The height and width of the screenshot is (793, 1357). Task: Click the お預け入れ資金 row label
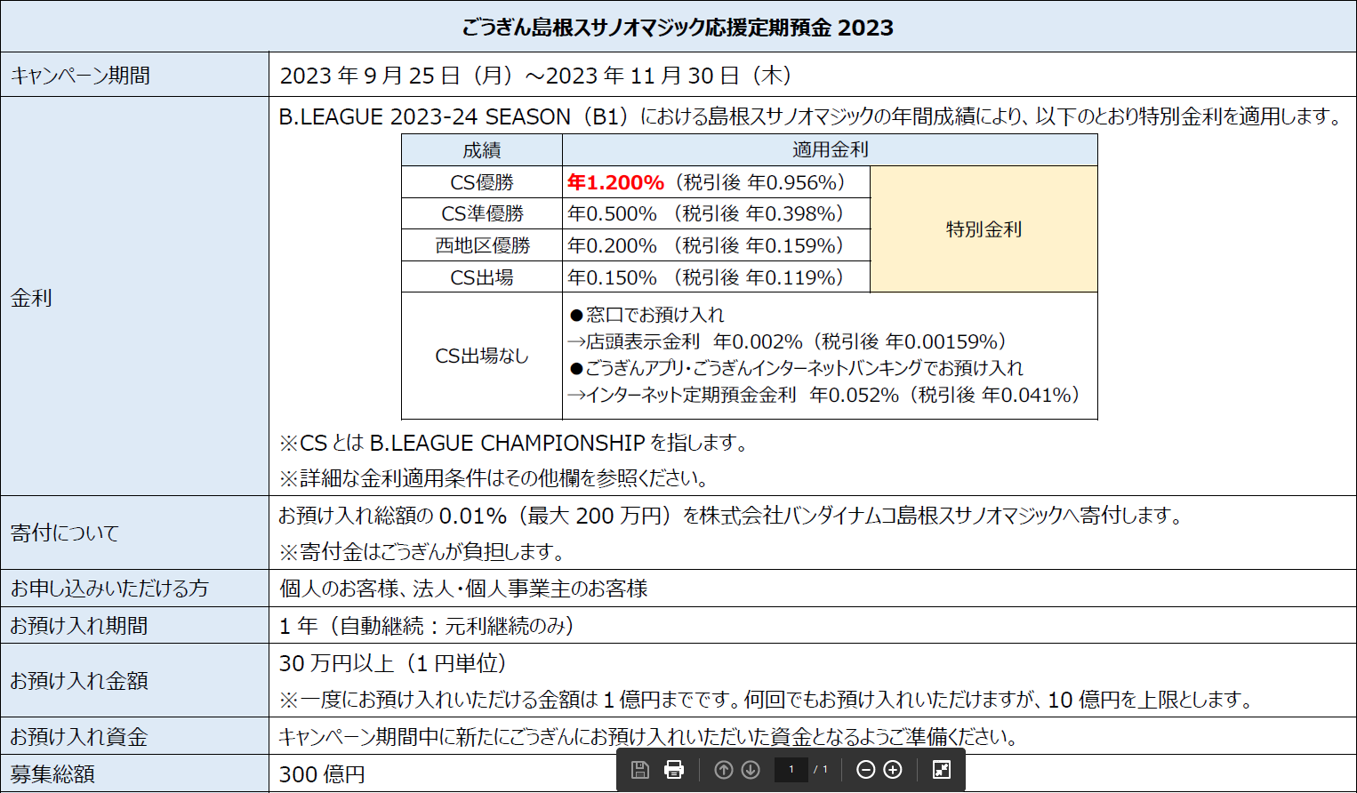[79, 737]
